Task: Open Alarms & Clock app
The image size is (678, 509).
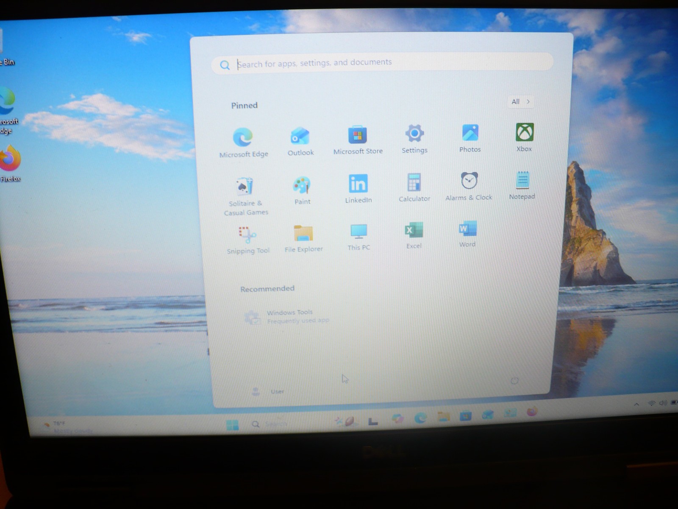Action: coord(469,186)
